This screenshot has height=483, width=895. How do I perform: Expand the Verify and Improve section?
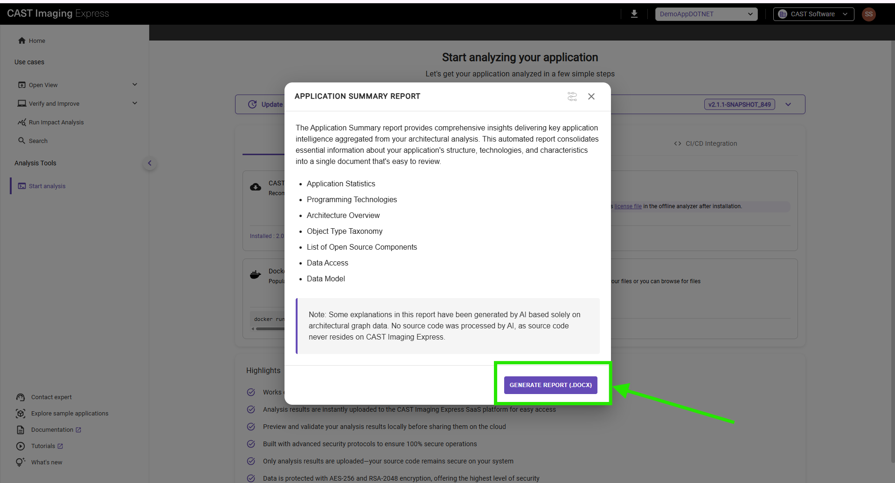[134, 103]
